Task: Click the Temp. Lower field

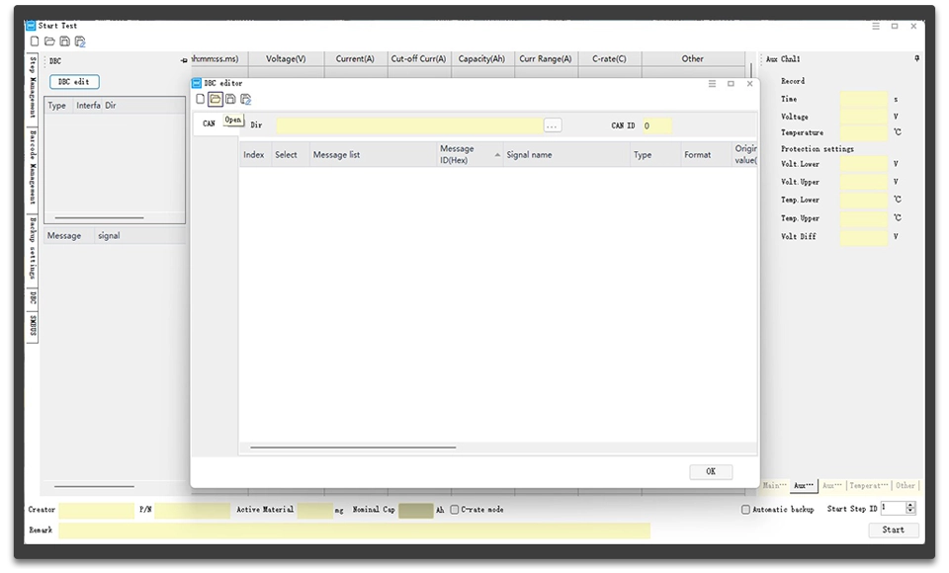Action: tap(864, 201)
